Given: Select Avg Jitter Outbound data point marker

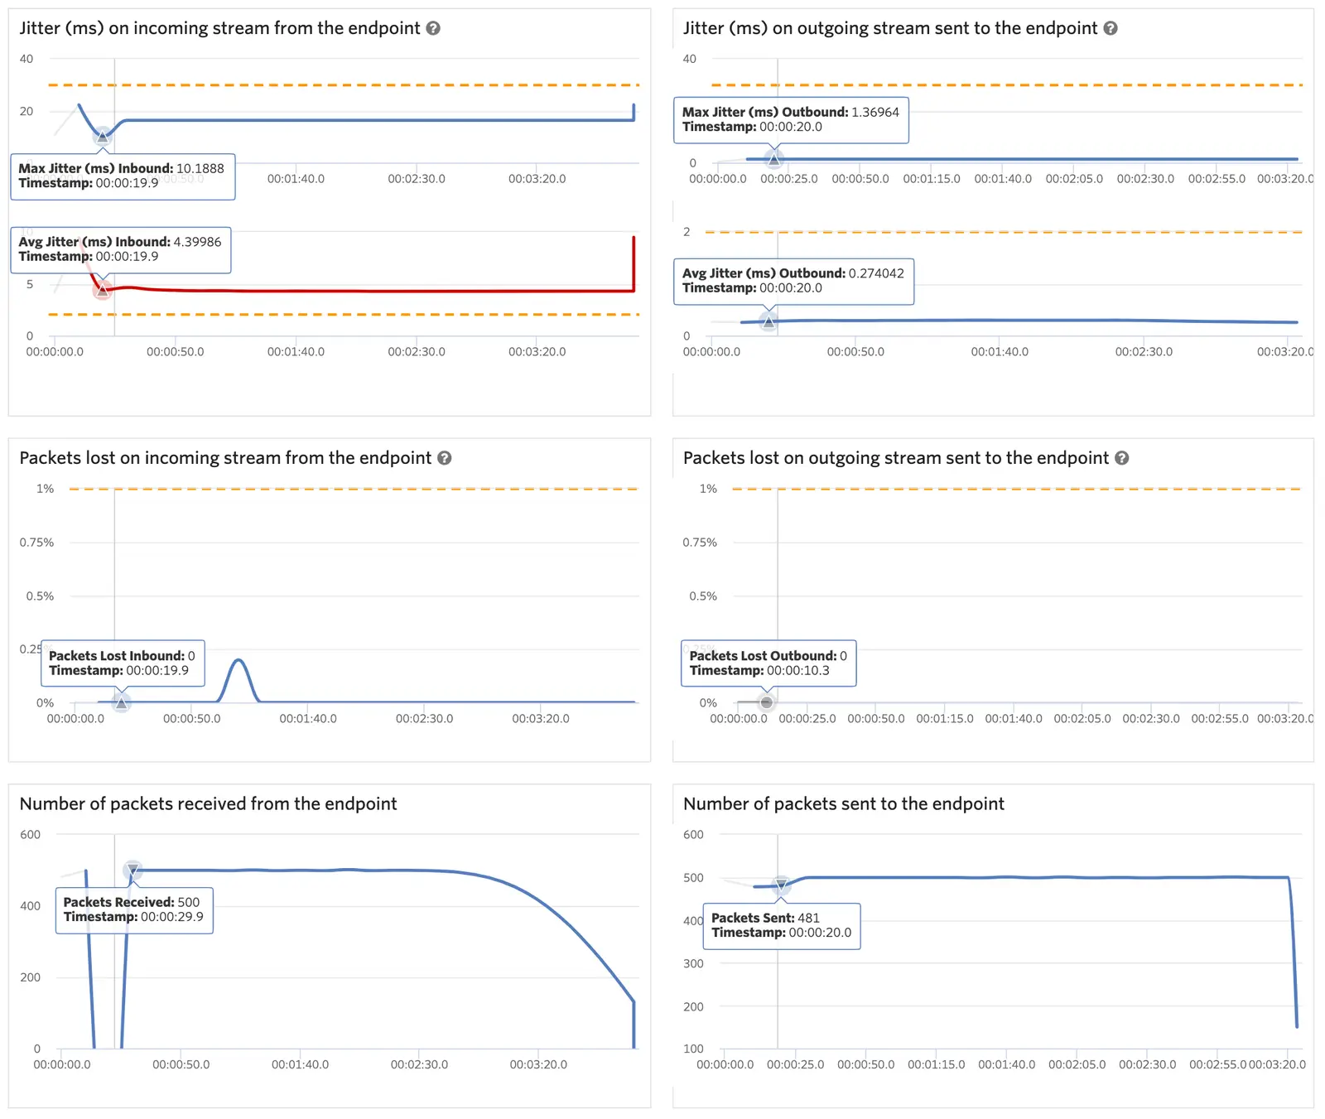Looking at the screenshot, I should pyautogui.click(x=768, y=321).
